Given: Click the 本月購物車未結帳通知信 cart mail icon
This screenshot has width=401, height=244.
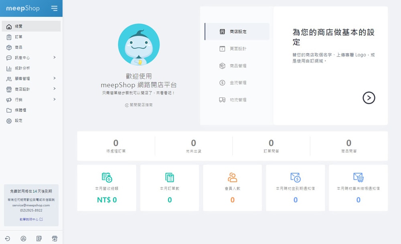Looking at the screenshot, I should [358, 177].
